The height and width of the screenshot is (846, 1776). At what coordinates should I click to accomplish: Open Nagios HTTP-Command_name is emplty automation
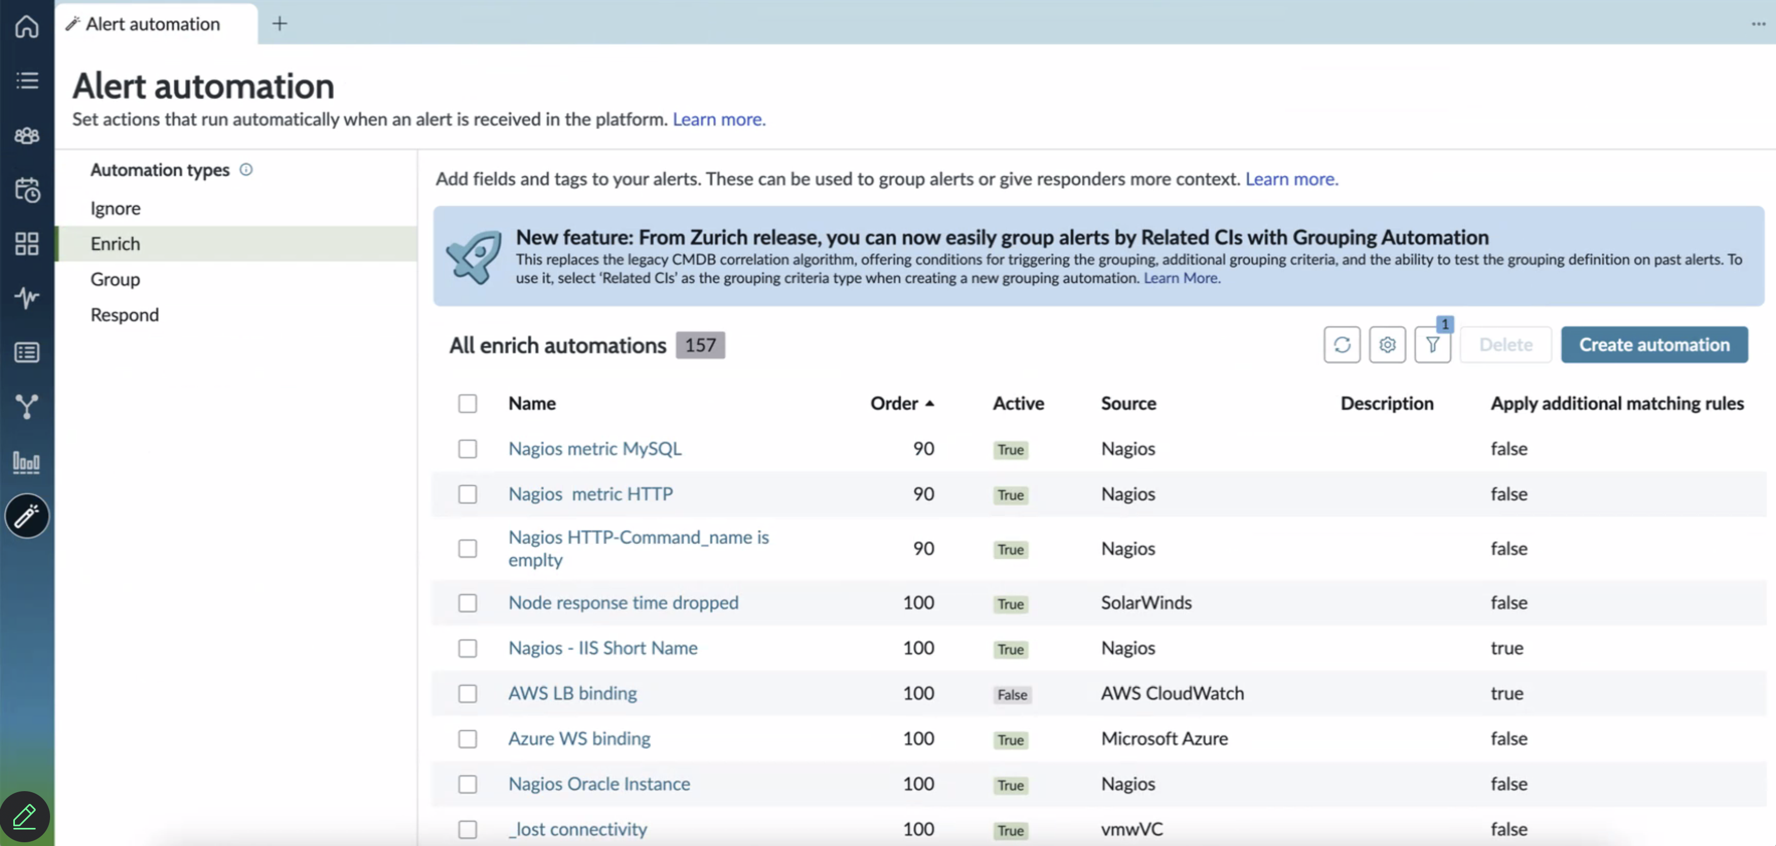(638, 549)
